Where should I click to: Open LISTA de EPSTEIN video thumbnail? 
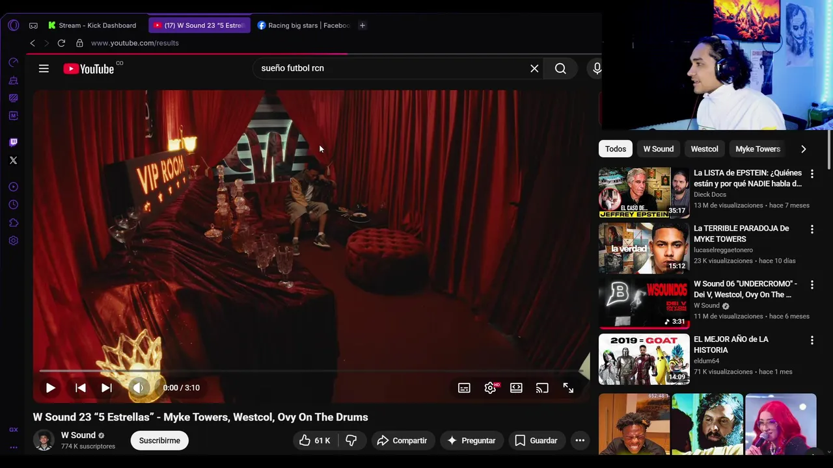(x=644, y=192)
